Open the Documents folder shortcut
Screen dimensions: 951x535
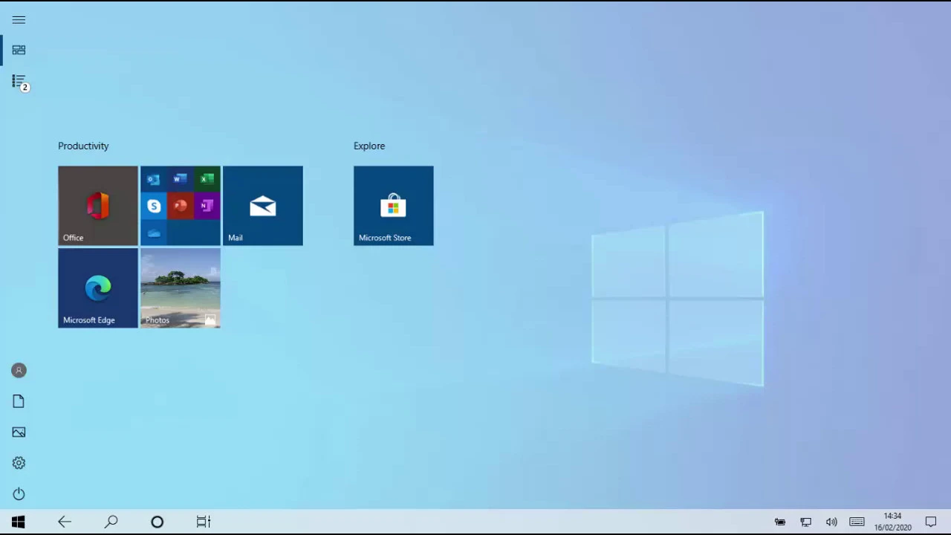pos(19,401)
